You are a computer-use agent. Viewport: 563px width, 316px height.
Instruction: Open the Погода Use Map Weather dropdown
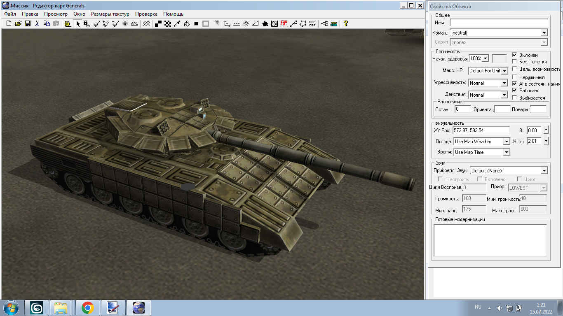point(507,142)
